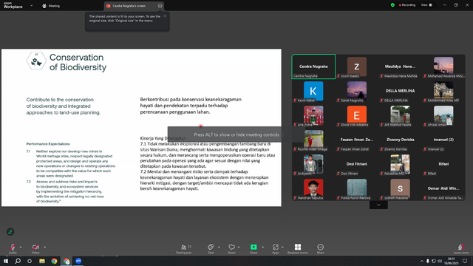This screenshot has width=473, height=266.
Task: Dismiss the shared content fit notification
Action: point(165,16)
